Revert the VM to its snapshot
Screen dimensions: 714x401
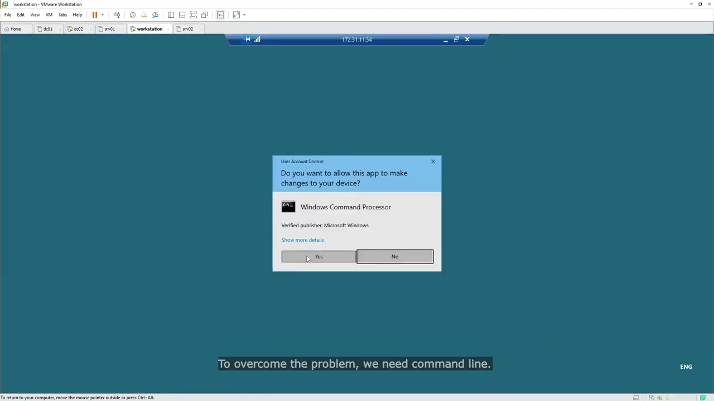coord(144,15)
